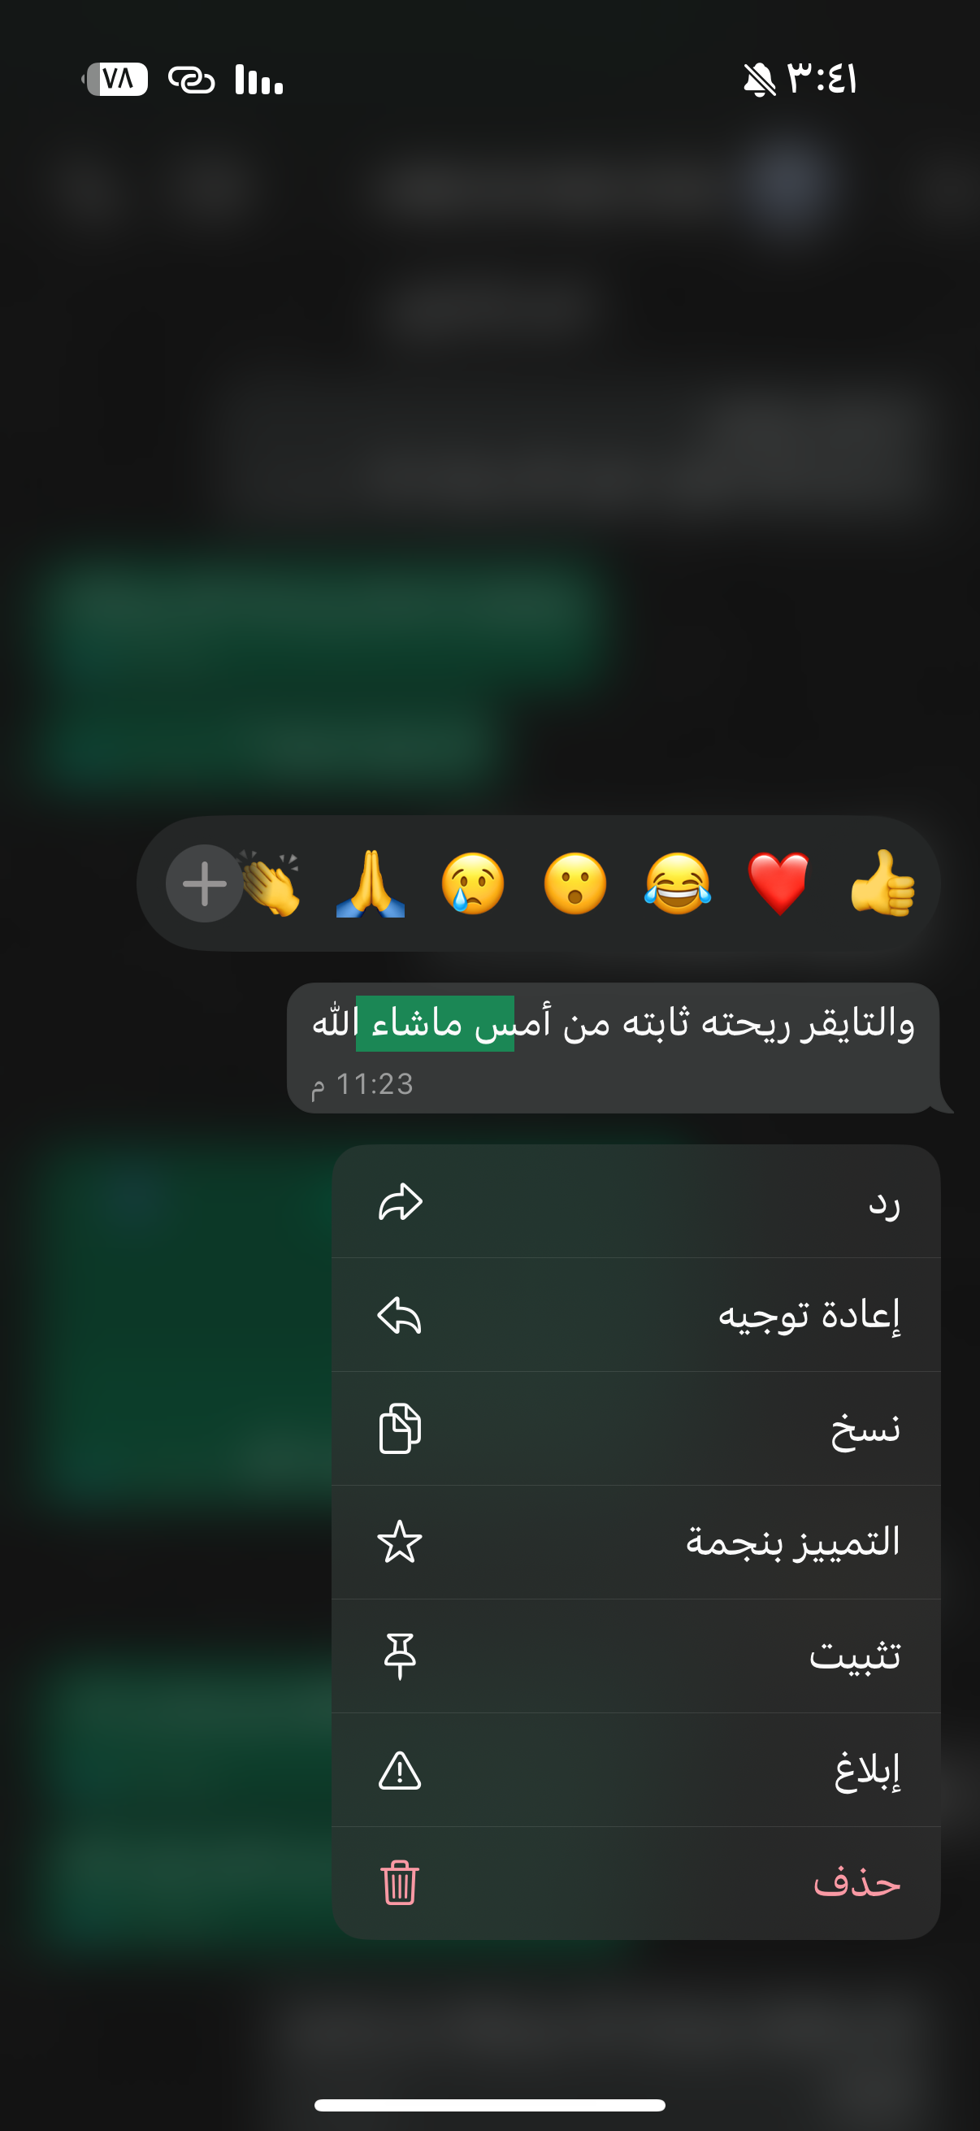
Task: Select the رد (reply) menu option
Action: (636, 1202)
